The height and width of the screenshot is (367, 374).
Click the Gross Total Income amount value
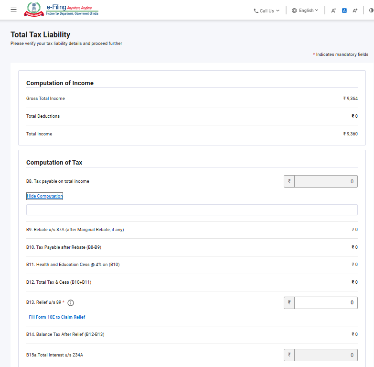tap(350, 99)
